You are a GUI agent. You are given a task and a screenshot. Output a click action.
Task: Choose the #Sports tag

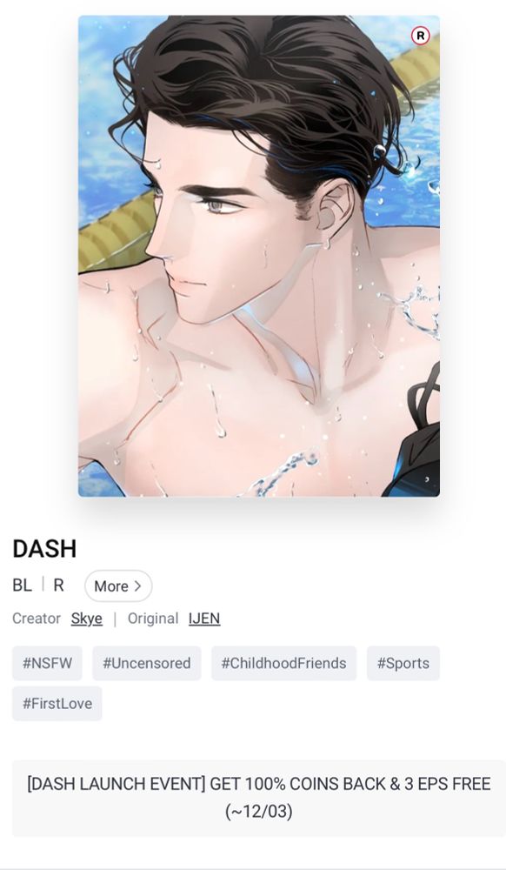(x=403, y=663)
